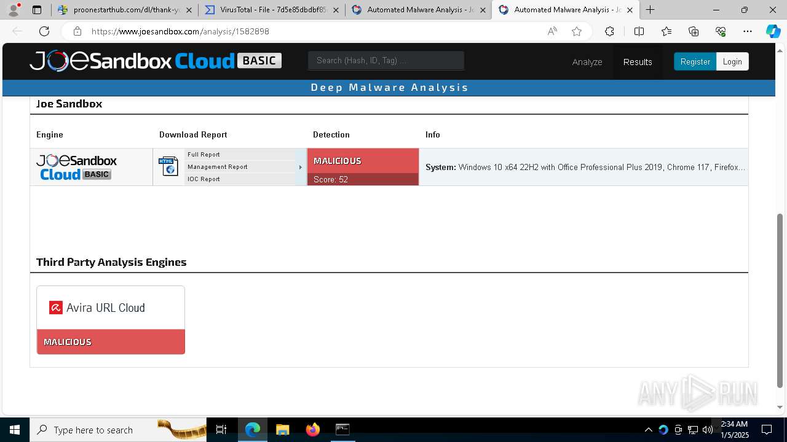Viewport: 787px width, 442px height.
Task: Open the IOC Report link
Action: [x=204, y=179]
